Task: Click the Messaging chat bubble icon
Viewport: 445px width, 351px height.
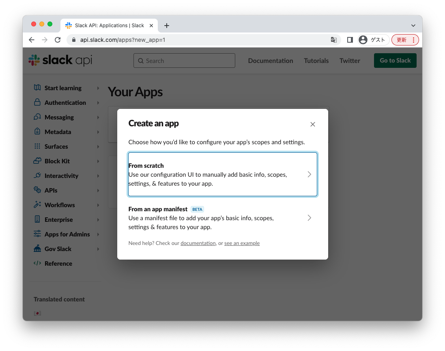Action: pos(37,117)
